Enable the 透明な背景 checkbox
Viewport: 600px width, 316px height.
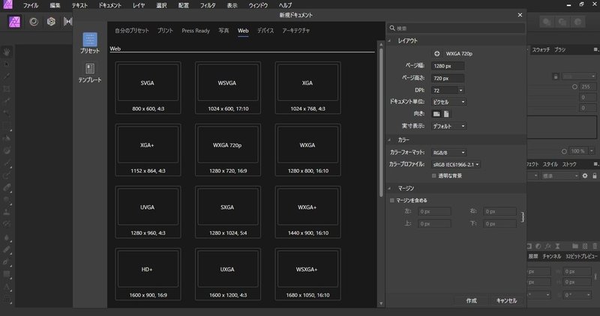click(434, 176)
